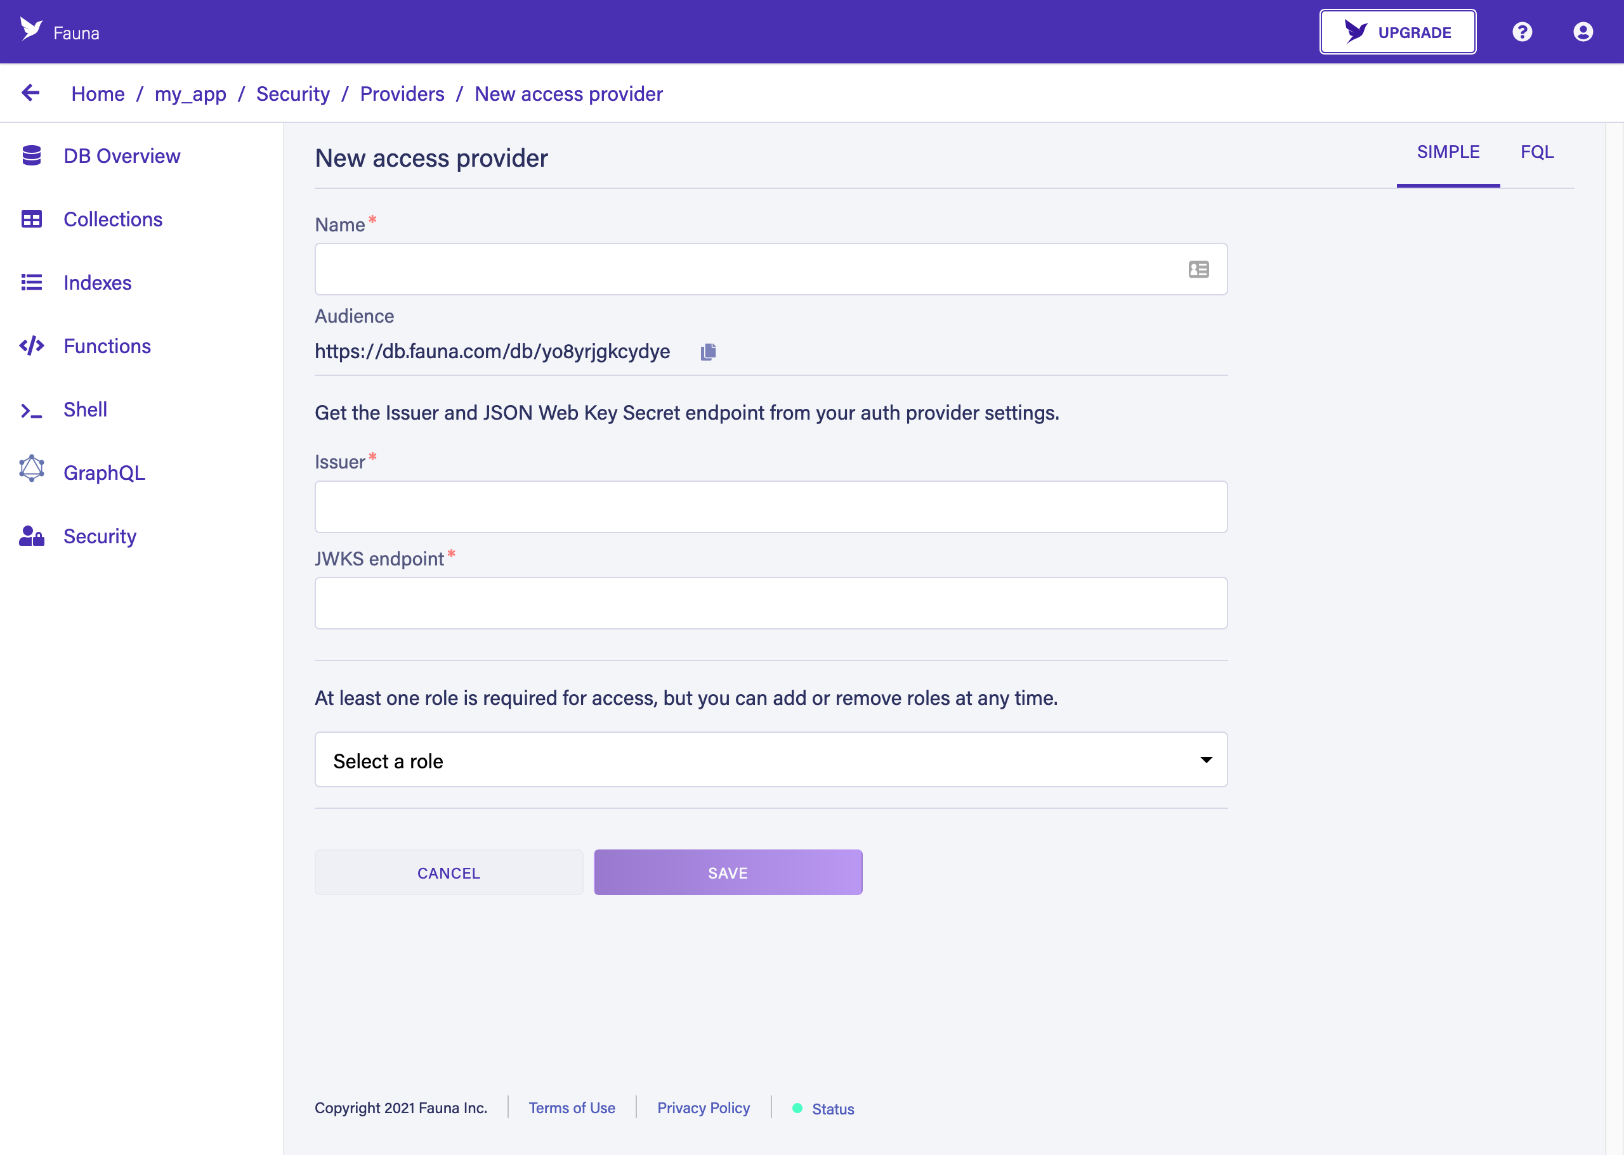Go to Security in the breadcrumb
Image resolution: width=1624 pixels, height=1155 pixels.
click(x=292, y=94)
